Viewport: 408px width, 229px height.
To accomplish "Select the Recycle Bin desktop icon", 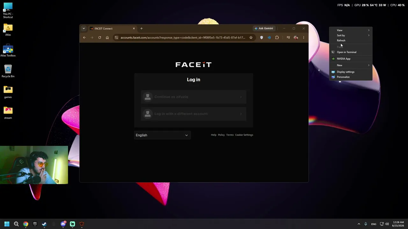I will click(8, 71).
